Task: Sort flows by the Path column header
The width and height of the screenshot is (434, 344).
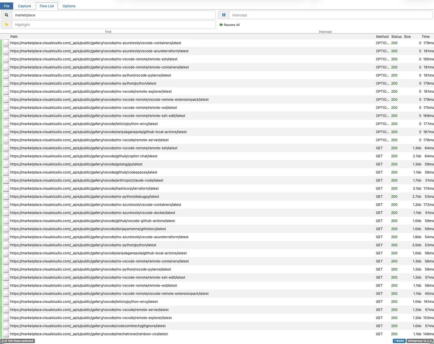Action: [14, 37]
